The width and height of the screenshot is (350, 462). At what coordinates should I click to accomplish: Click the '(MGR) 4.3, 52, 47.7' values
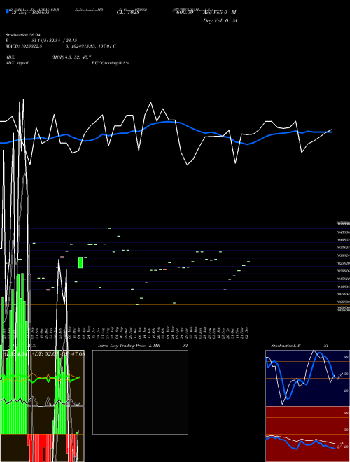point(71,57)
